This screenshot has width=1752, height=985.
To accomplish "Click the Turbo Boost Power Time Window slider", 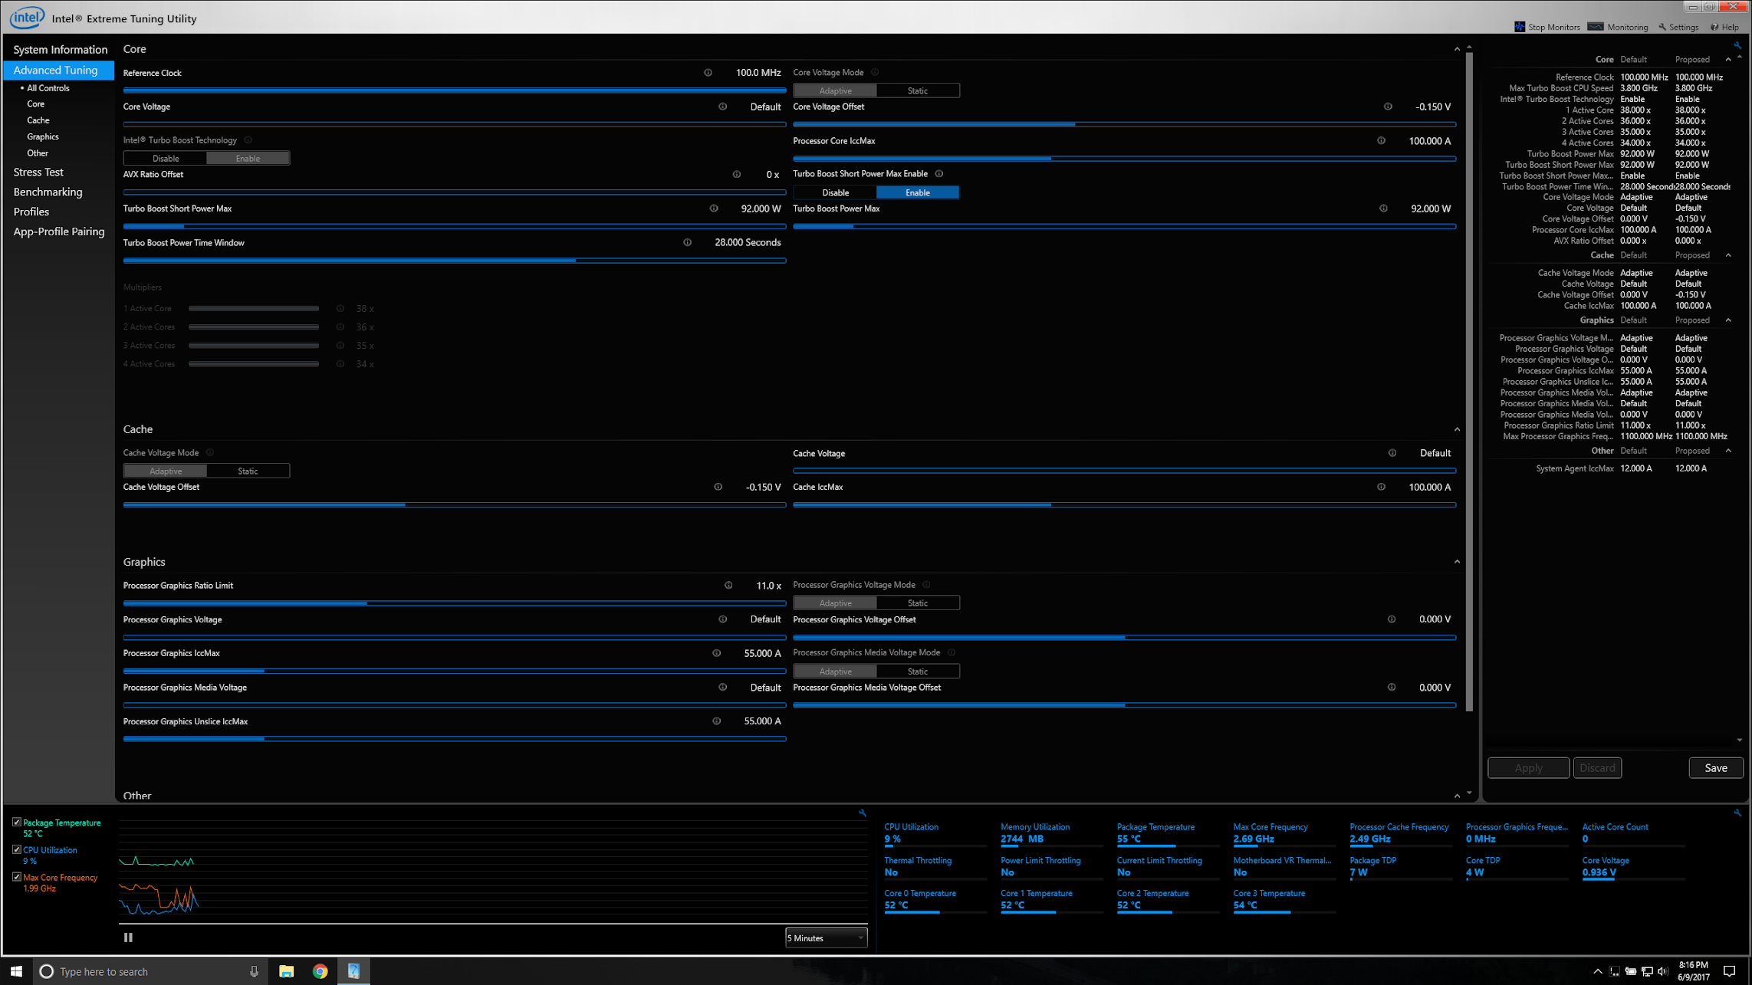I will click(455, 261).
